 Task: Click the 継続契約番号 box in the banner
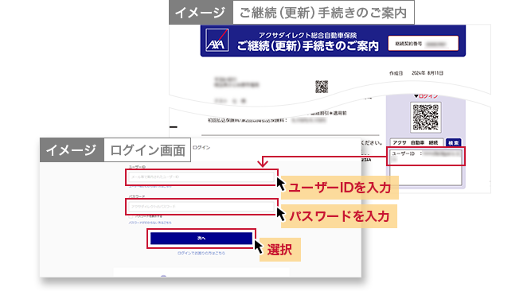(424, 44)
